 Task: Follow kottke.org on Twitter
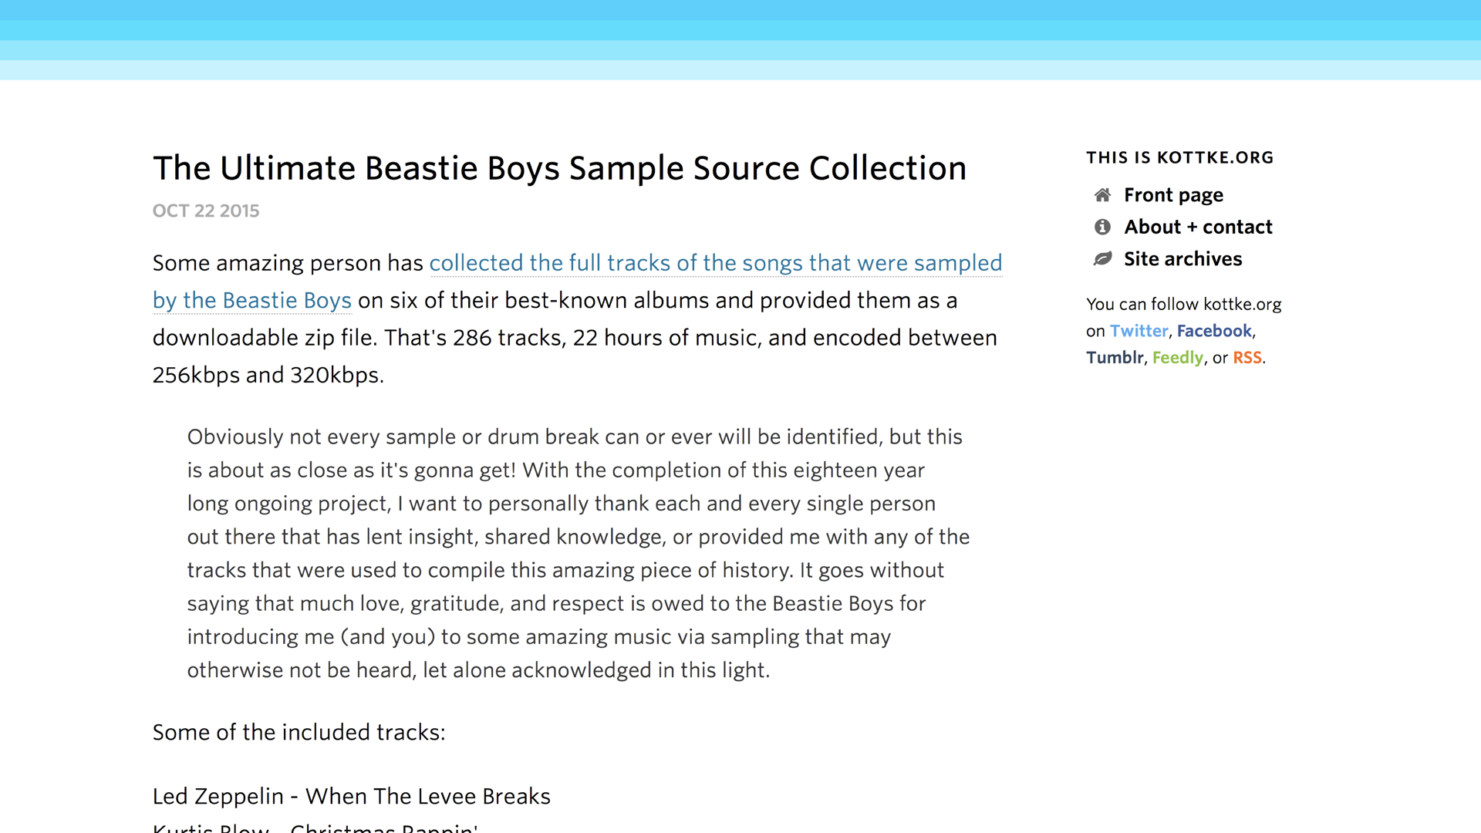tap(1139, 331)
